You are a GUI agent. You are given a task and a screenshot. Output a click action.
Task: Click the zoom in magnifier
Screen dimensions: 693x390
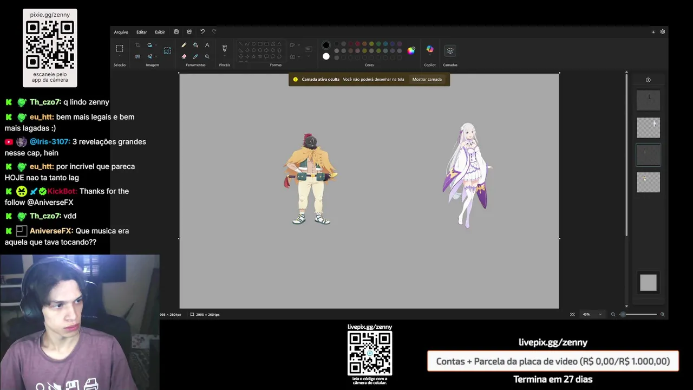point(662,314)
